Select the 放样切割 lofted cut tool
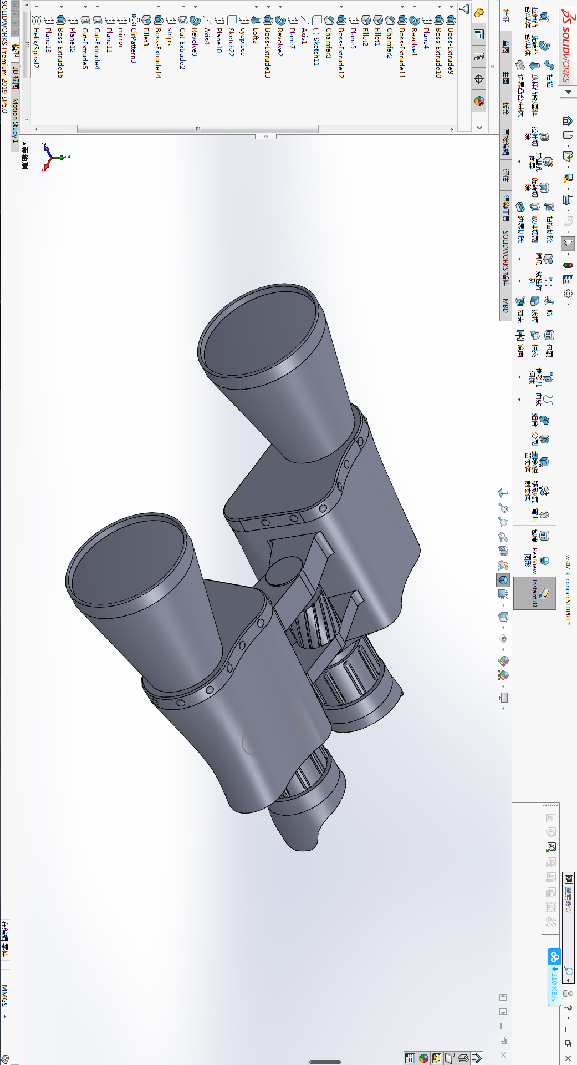 tap(534, 223)
